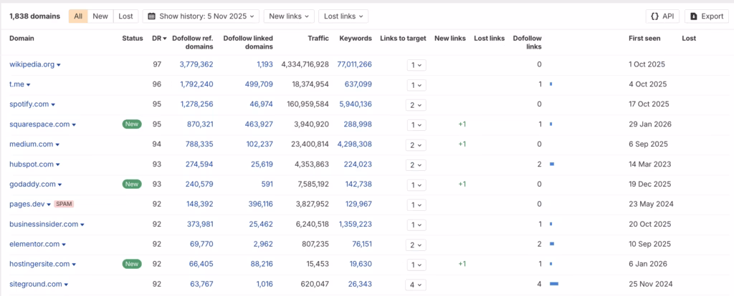Click dofollow linked domains 2,962 for elementor.com

click(264, 244)
